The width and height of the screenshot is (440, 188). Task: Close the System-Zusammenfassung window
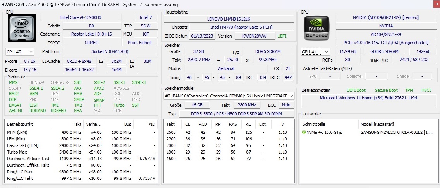(x=433, y=4)
